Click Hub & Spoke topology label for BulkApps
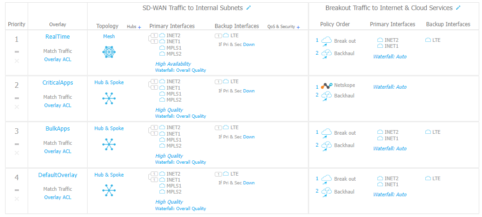The image size is (482, 217). coord(109,129)
